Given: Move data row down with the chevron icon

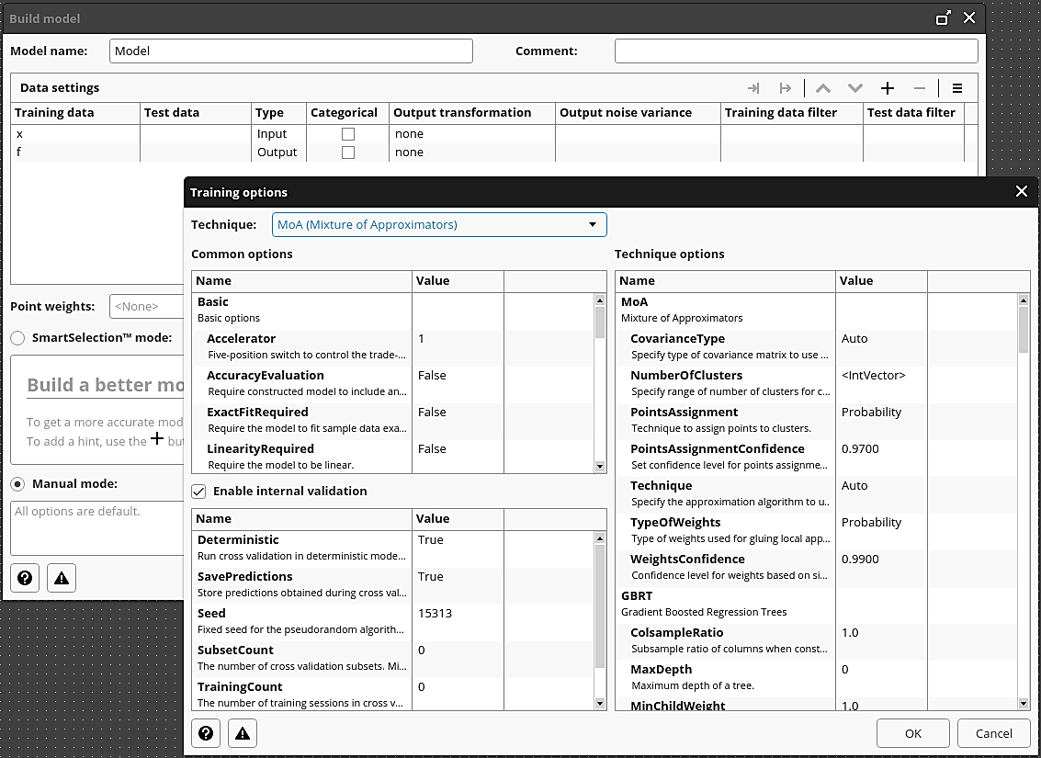Looking at the screenshot, I should pos(855,88).
